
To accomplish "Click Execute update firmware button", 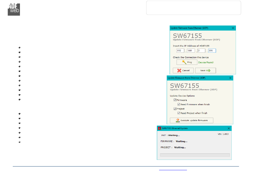I will pyautogui.click(x=191, y=120).
